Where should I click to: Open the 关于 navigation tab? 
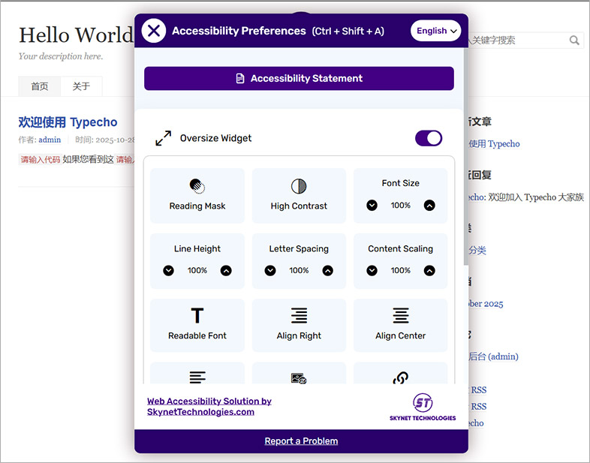pyautogui.click(x=81, y=86)
